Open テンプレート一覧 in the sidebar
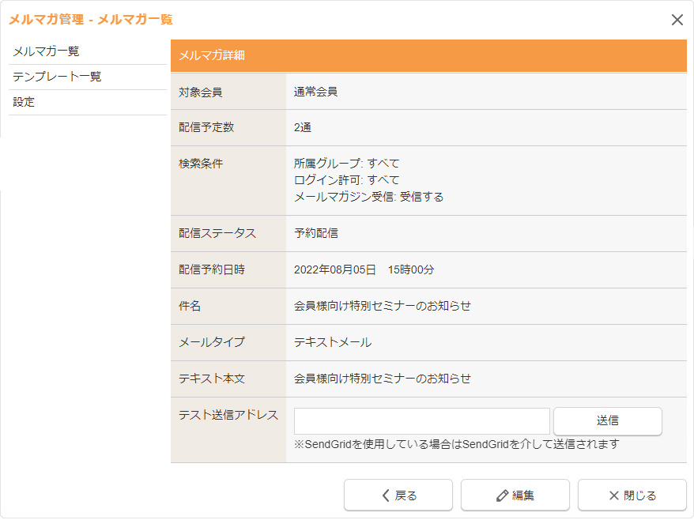This screenshot has height=520, width=694. [x=57, y=77]
